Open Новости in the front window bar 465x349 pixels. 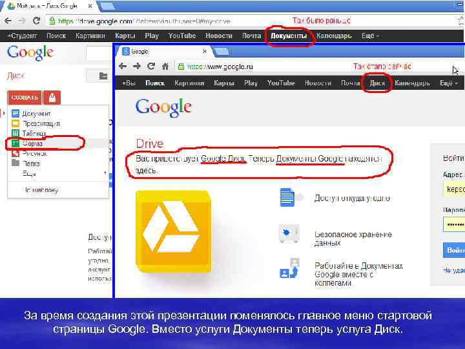318,83
